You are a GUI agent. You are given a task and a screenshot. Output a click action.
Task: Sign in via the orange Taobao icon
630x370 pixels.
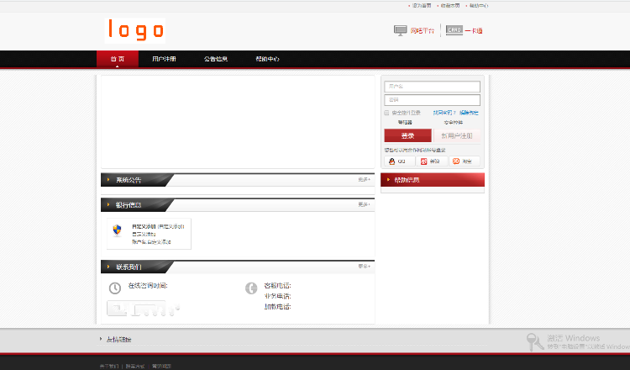(x=456, y=161)
